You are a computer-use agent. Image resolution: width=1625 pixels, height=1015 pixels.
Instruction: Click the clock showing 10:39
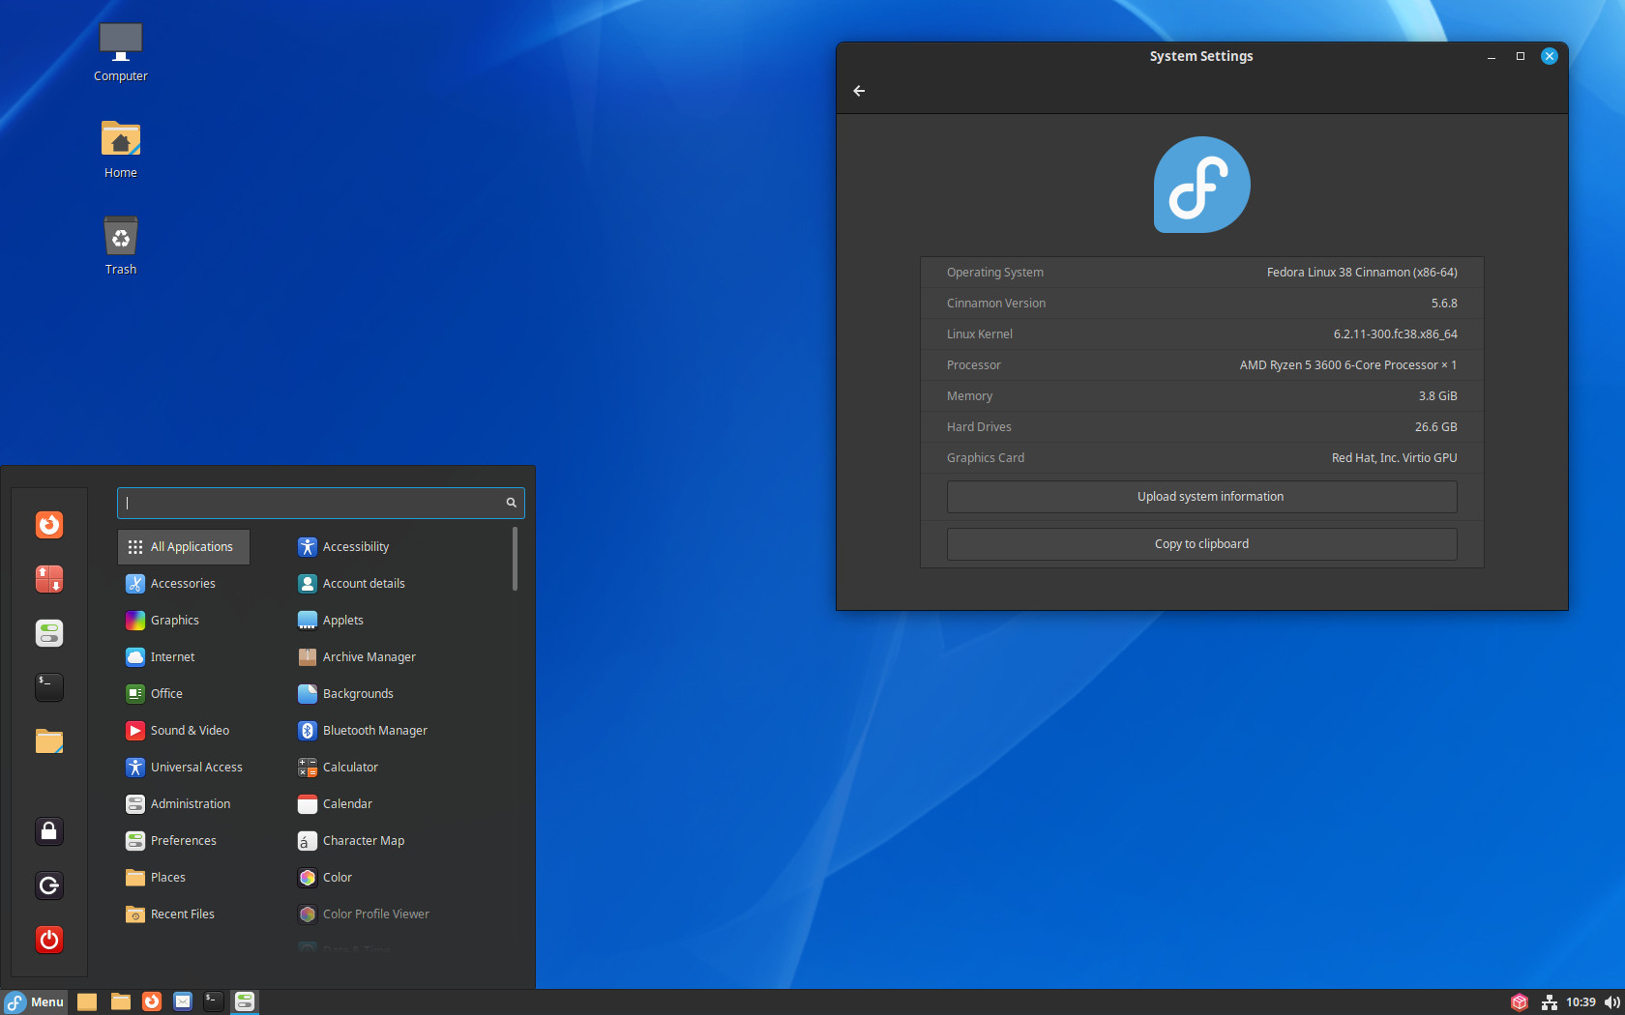coord(1581,1002)
